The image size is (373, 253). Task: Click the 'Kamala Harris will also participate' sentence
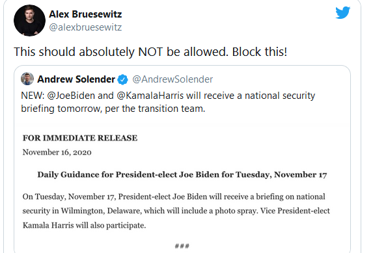(x=84, y=225)
